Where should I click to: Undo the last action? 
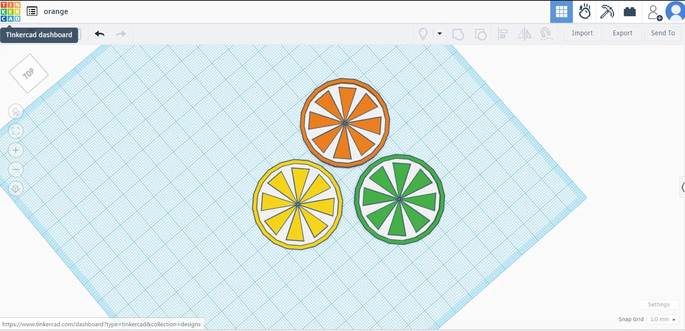click(100, 34)
